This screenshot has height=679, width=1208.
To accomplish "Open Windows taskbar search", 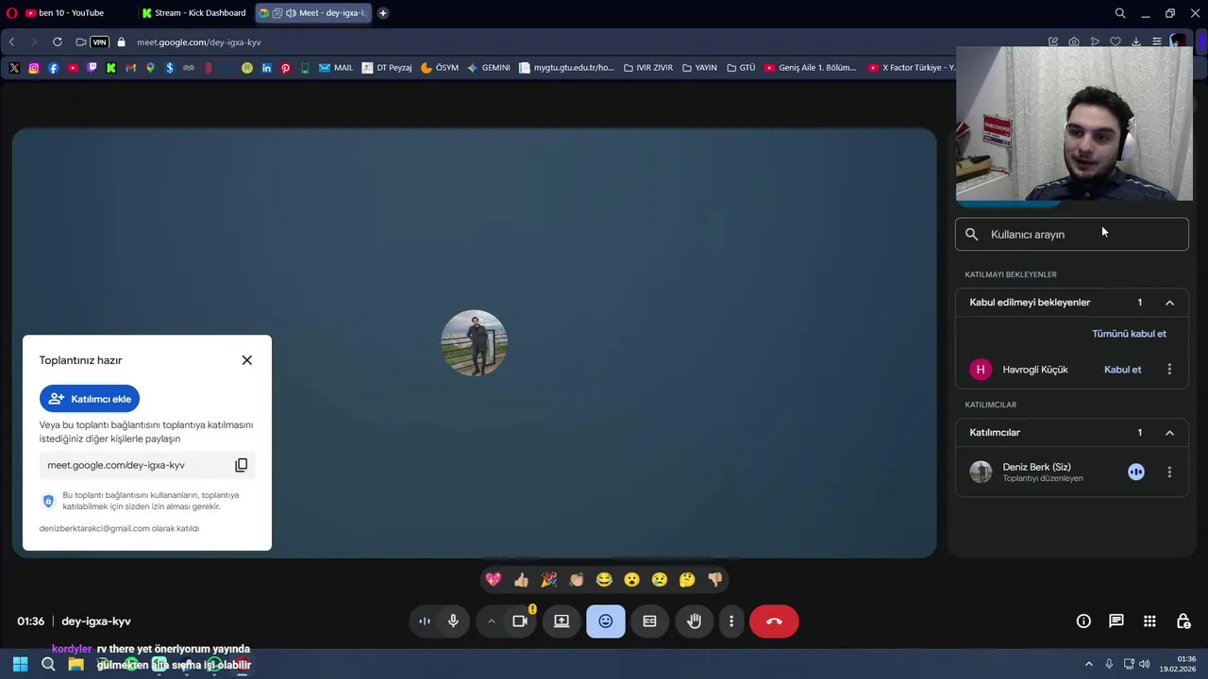I will pos(48,665).
